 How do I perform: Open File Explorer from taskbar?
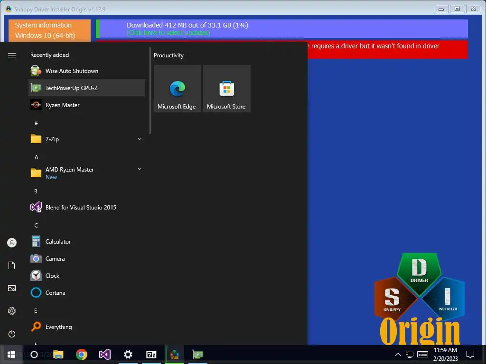(x=58, y=355)
